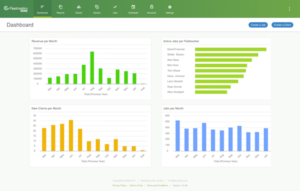Click the Active Jobs per Fieldworker title
300x191 pixels.
coord(181,41)
